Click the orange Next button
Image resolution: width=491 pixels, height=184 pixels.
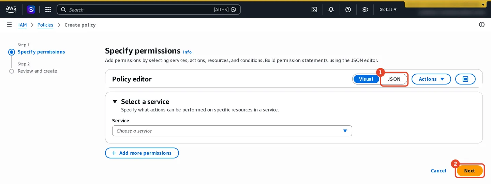(x=470, y=171)
